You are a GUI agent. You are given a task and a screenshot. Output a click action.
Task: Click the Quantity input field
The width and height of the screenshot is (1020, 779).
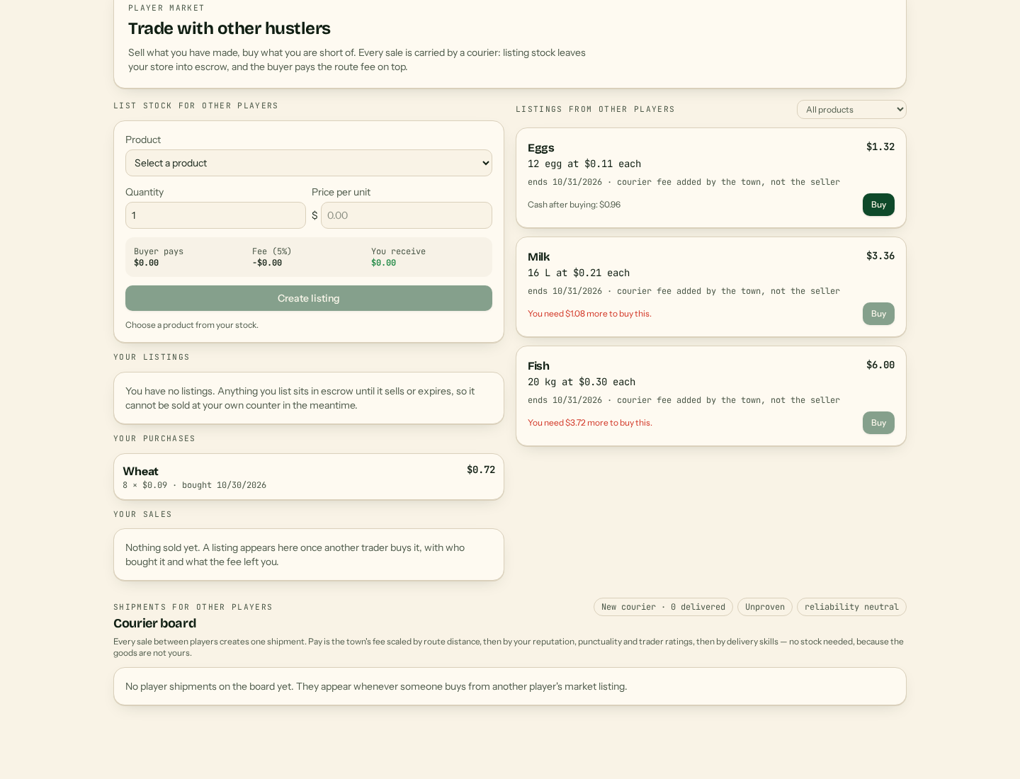(x=215, y=215)
